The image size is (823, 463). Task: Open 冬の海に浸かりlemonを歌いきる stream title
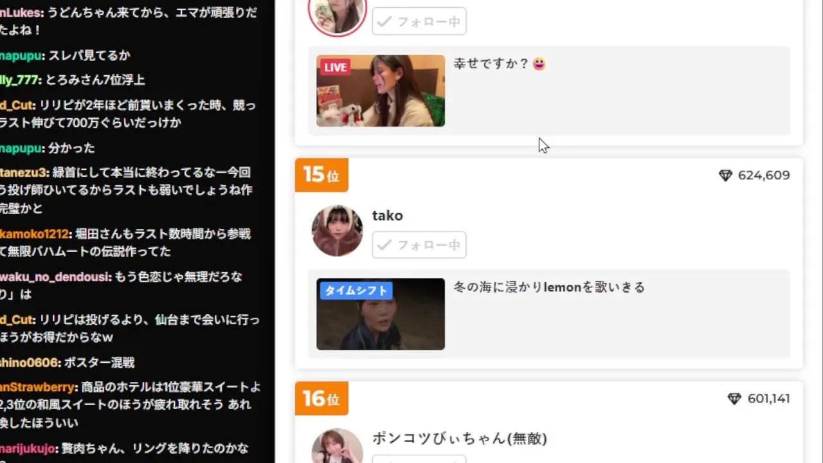pyautogui.click(x=549, y=287)
